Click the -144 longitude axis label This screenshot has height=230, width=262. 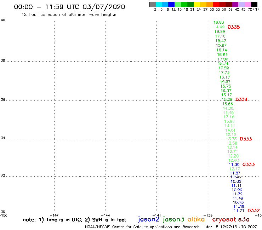click(x=106, y=215)
